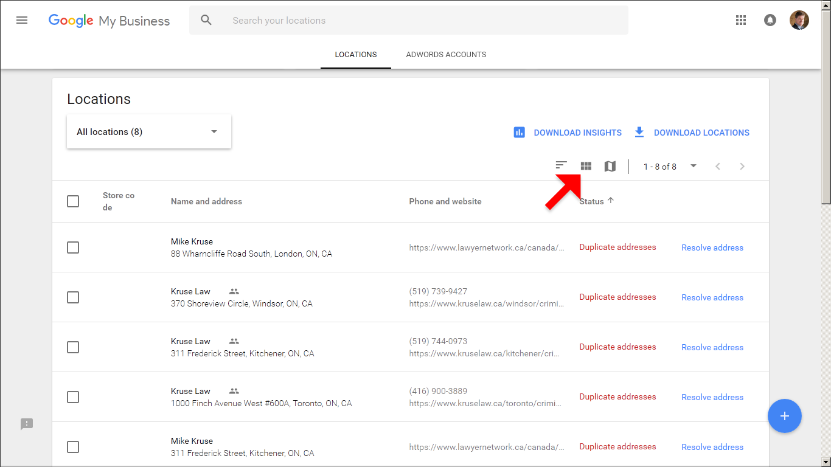
Task: Resolve address for Mike Kruse Kitchener
Action: click(712, 447)
